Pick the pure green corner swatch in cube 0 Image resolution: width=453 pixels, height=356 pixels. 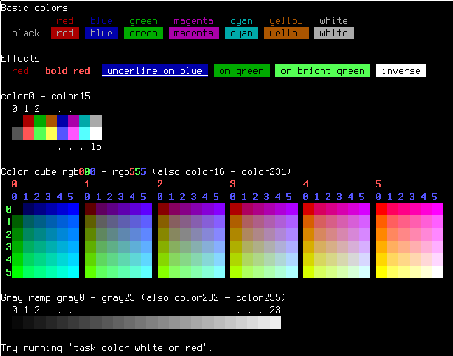pyautogui.click(x=18, y=272)
